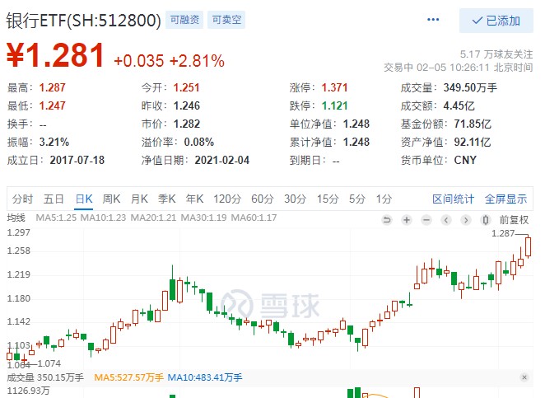Click the 可融资 tag

184,20
